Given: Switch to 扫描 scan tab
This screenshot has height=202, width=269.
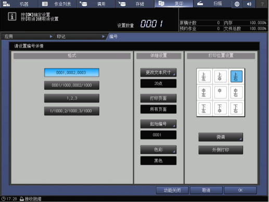Looking at the screenshot, I should (212, 4).
